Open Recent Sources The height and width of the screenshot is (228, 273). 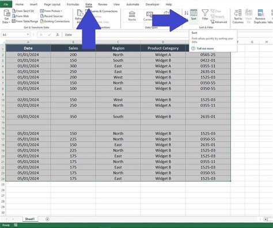coord(51,16)
